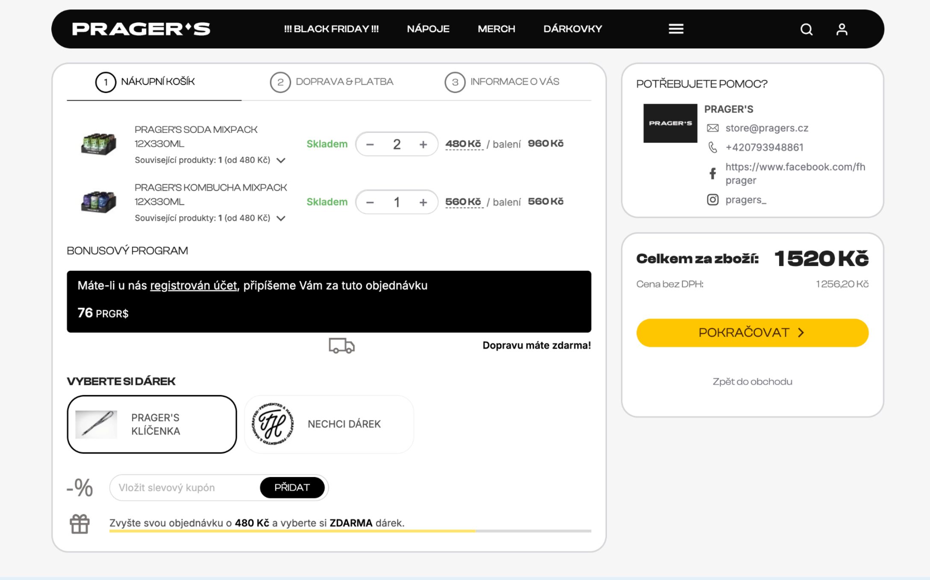Image resolution: width=930 pixels, height=580 pixels.
Task: Click the Instagram icon next to pragers_
Action: coord(712,200)
